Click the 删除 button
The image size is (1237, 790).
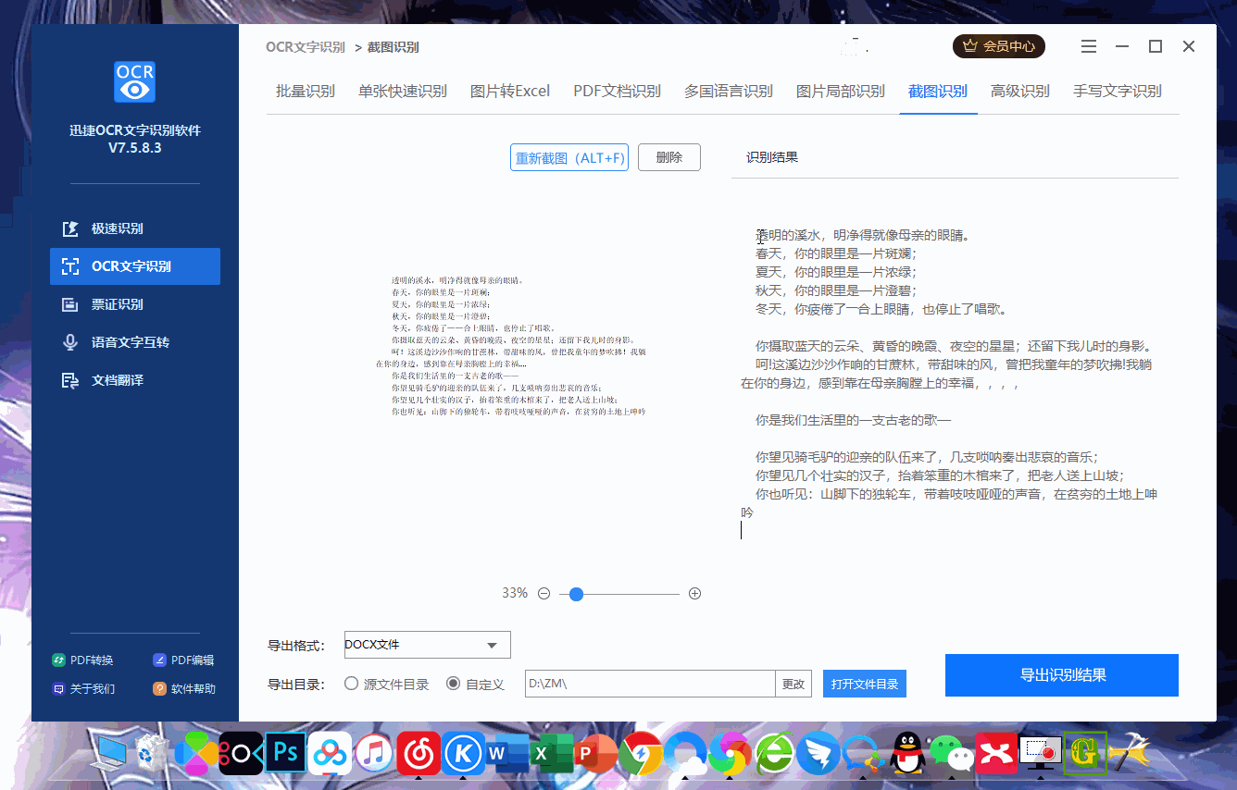tap(669, 157)
